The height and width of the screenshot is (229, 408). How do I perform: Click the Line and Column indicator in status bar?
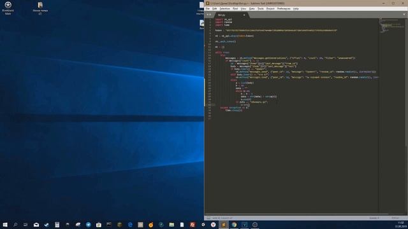coord(222,218)
